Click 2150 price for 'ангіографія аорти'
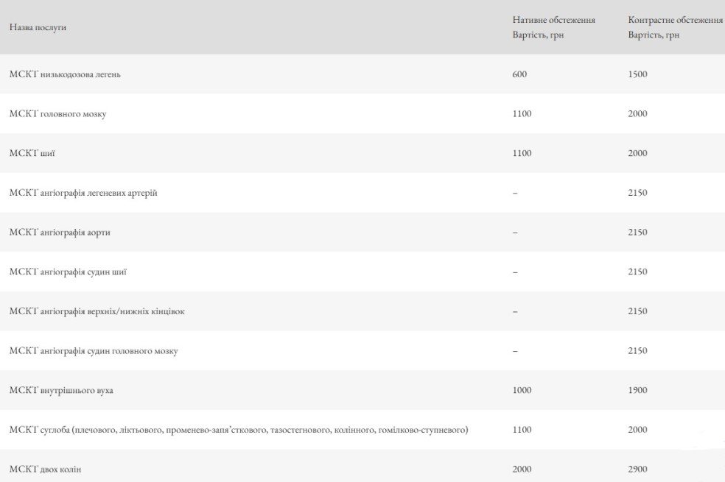 (637, 233)
